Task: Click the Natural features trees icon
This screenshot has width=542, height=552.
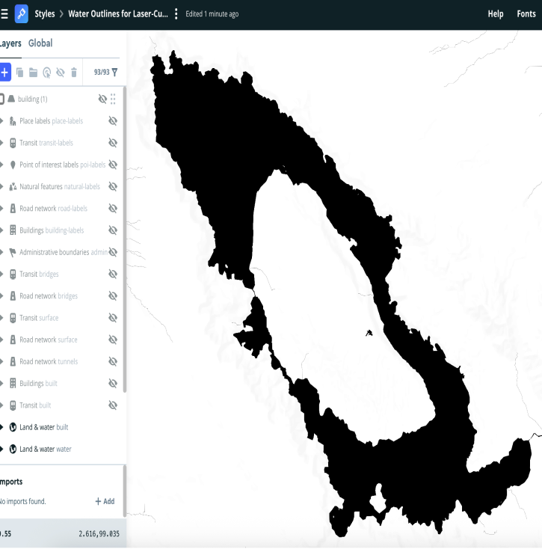Action: tap(13, 186)
